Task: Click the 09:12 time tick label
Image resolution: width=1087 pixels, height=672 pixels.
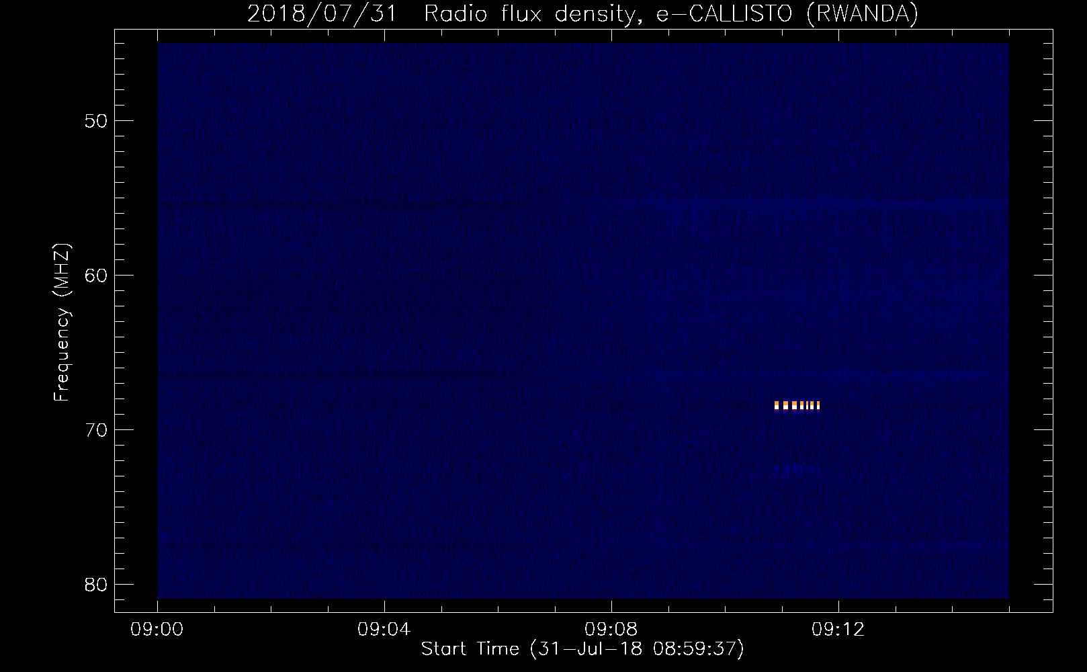Action: click(838, 630)
